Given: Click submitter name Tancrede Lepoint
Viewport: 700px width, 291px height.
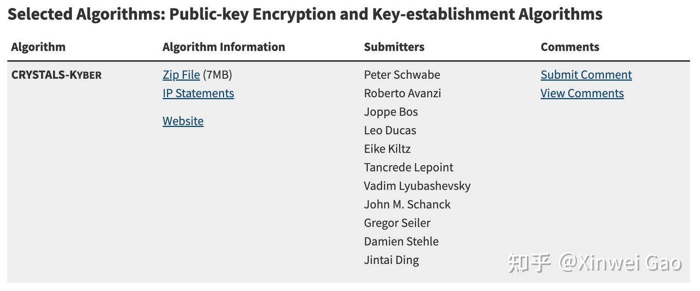Looking at the screenshot, I should [408, 168].
